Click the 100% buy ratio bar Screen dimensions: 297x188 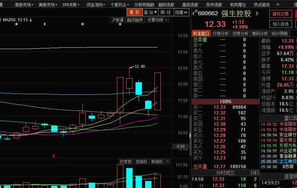pos(225,101)
